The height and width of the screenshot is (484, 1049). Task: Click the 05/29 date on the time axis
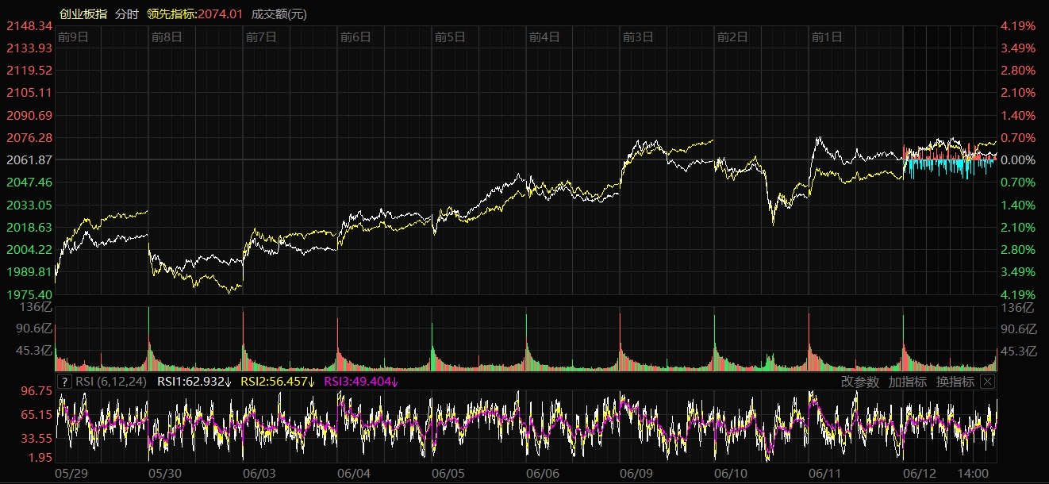[71, 473]
